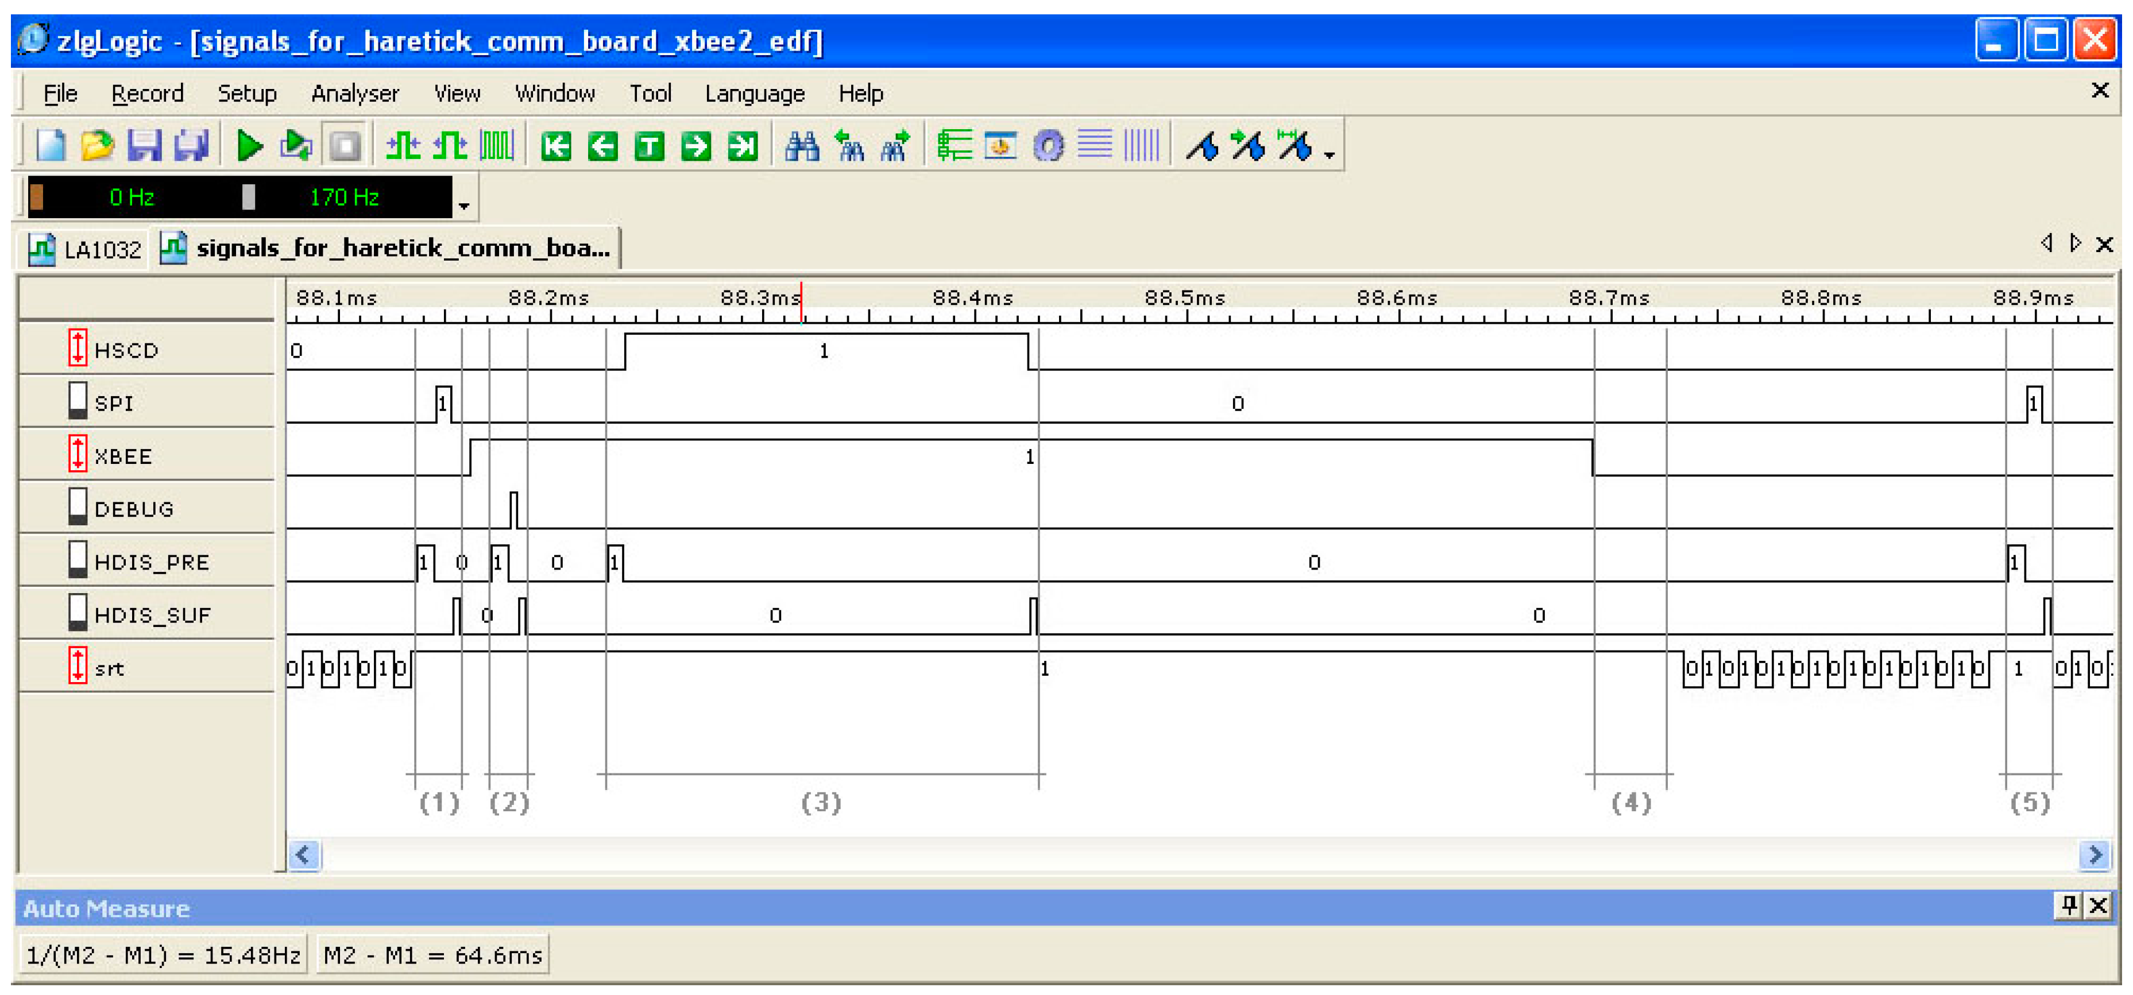The width and height of the screenshot is (2133, 995).
Task: Toggle the HSCD channel trigger marker
Action: tap(77, 348)
